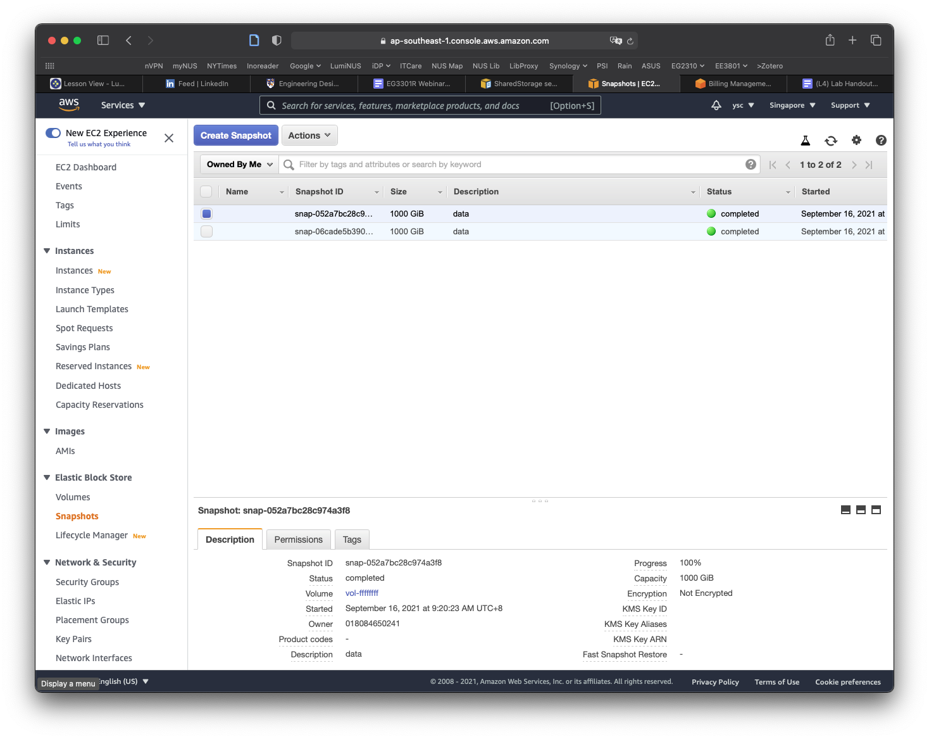This screenshot has height=739, width=929.
Task: Click the Create Snapshot button
Action: (x=235, y=136)
